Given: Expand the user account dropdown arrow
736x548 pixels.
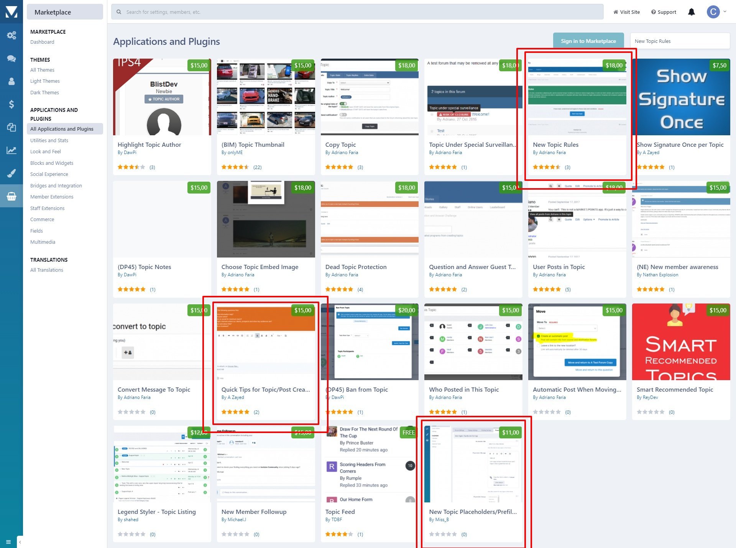Looking at the screenshot, I should tap(725, 11).
